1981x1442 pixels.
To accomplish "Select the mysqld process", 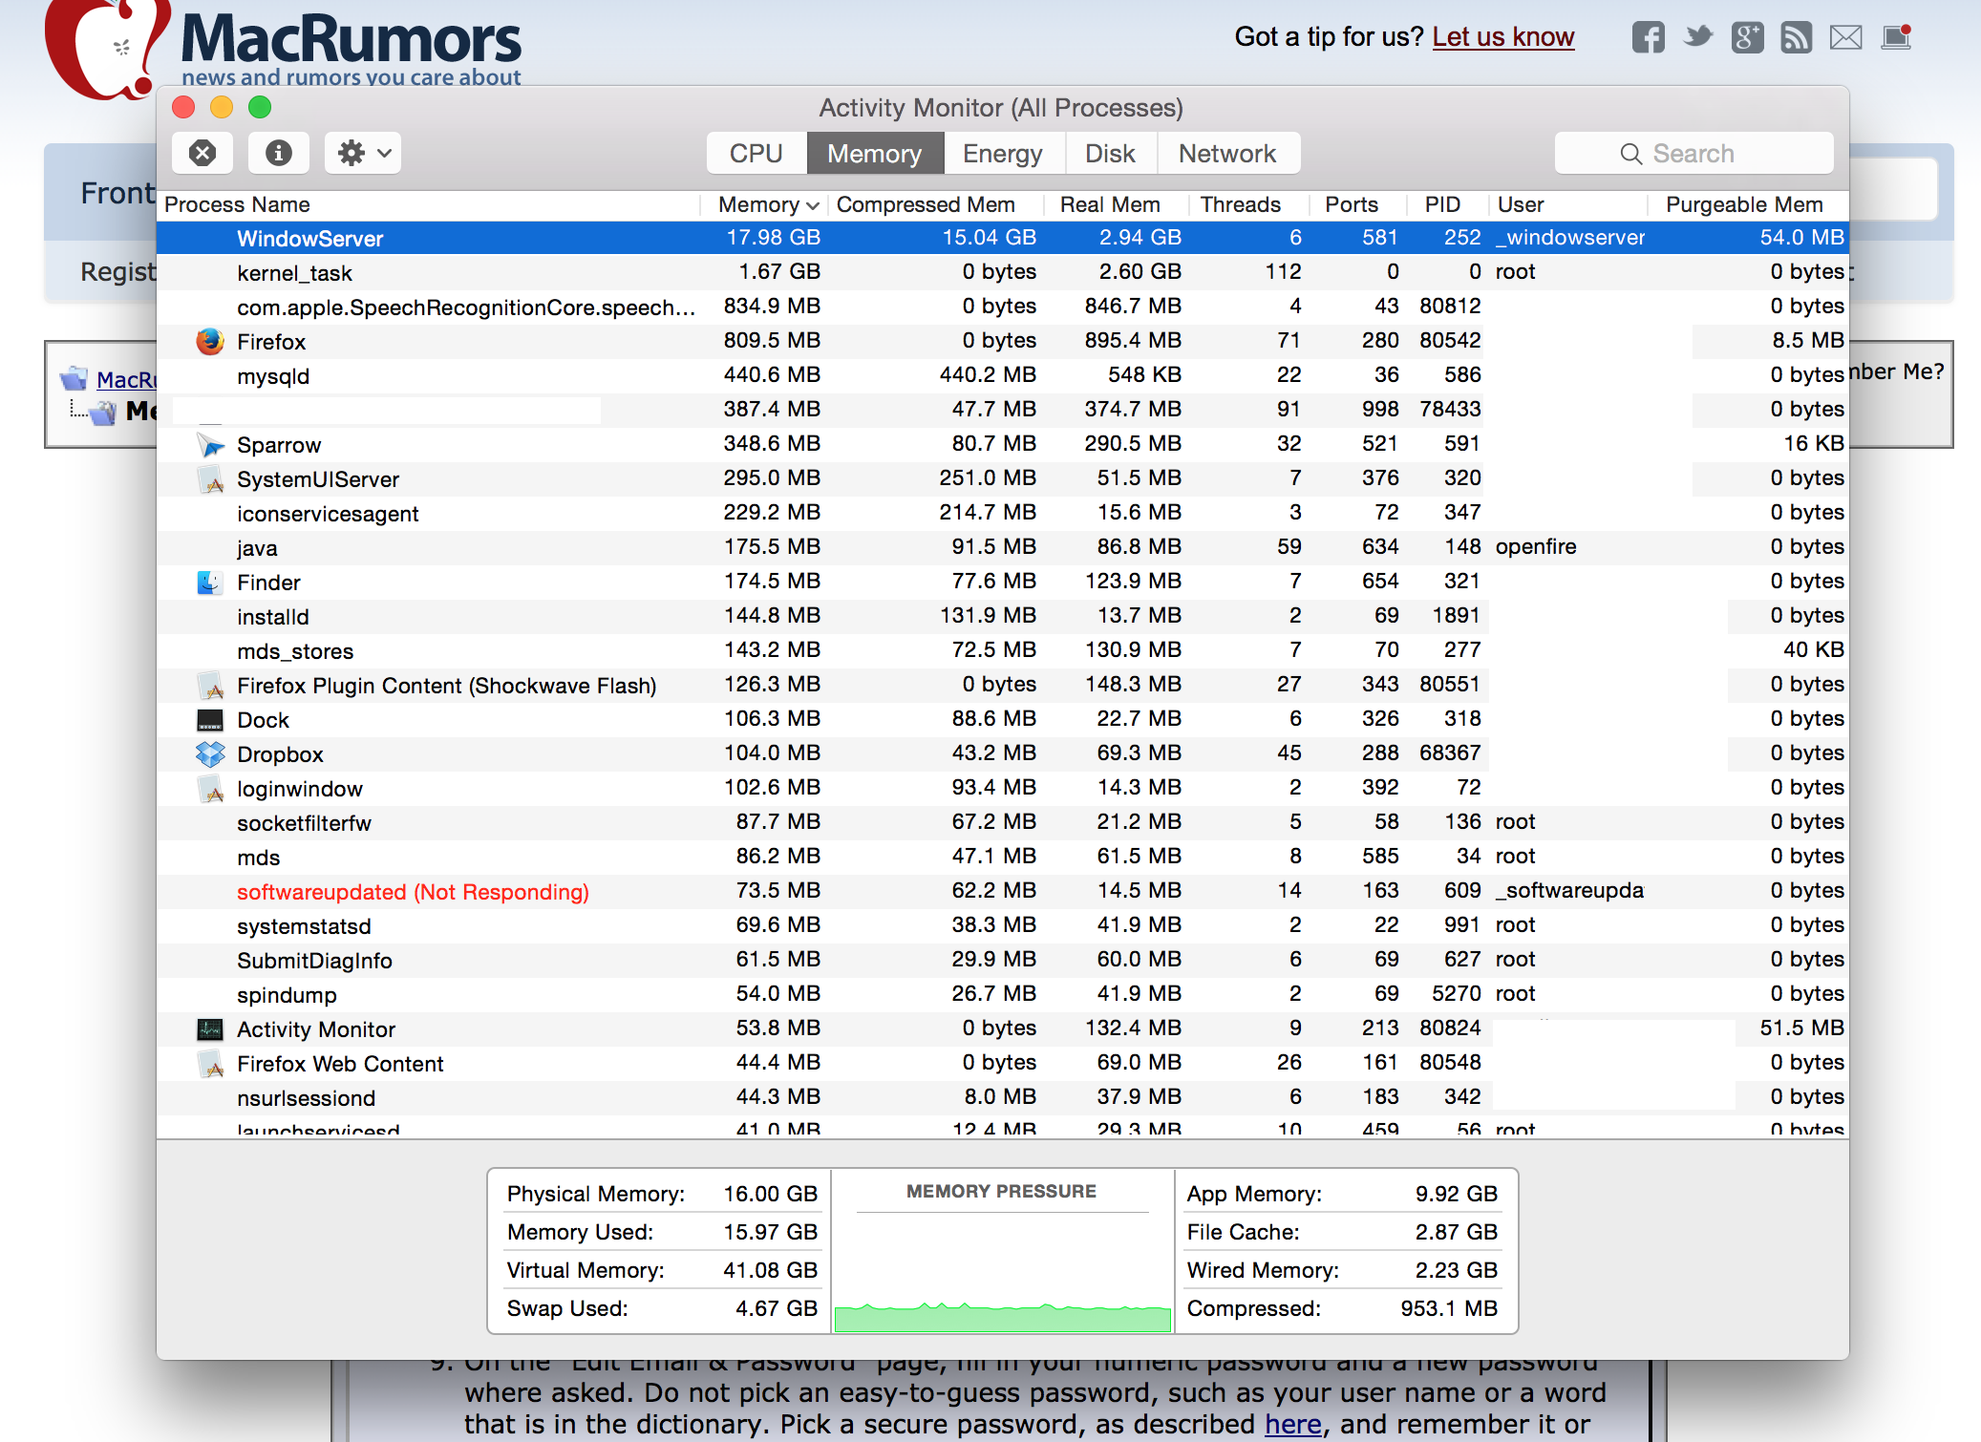I will pos(1002,375).
